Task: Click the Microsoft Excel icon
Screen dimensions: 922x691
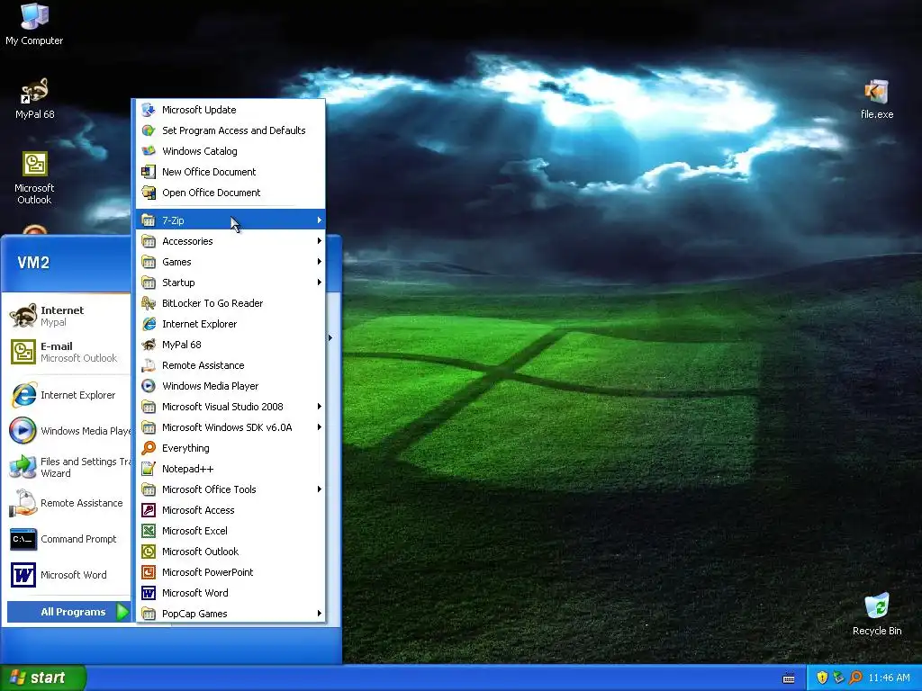Action: coord(149,531)
